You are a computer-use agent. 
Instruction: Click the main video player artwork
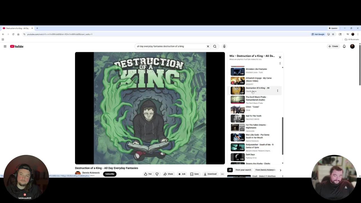point(150,108)
